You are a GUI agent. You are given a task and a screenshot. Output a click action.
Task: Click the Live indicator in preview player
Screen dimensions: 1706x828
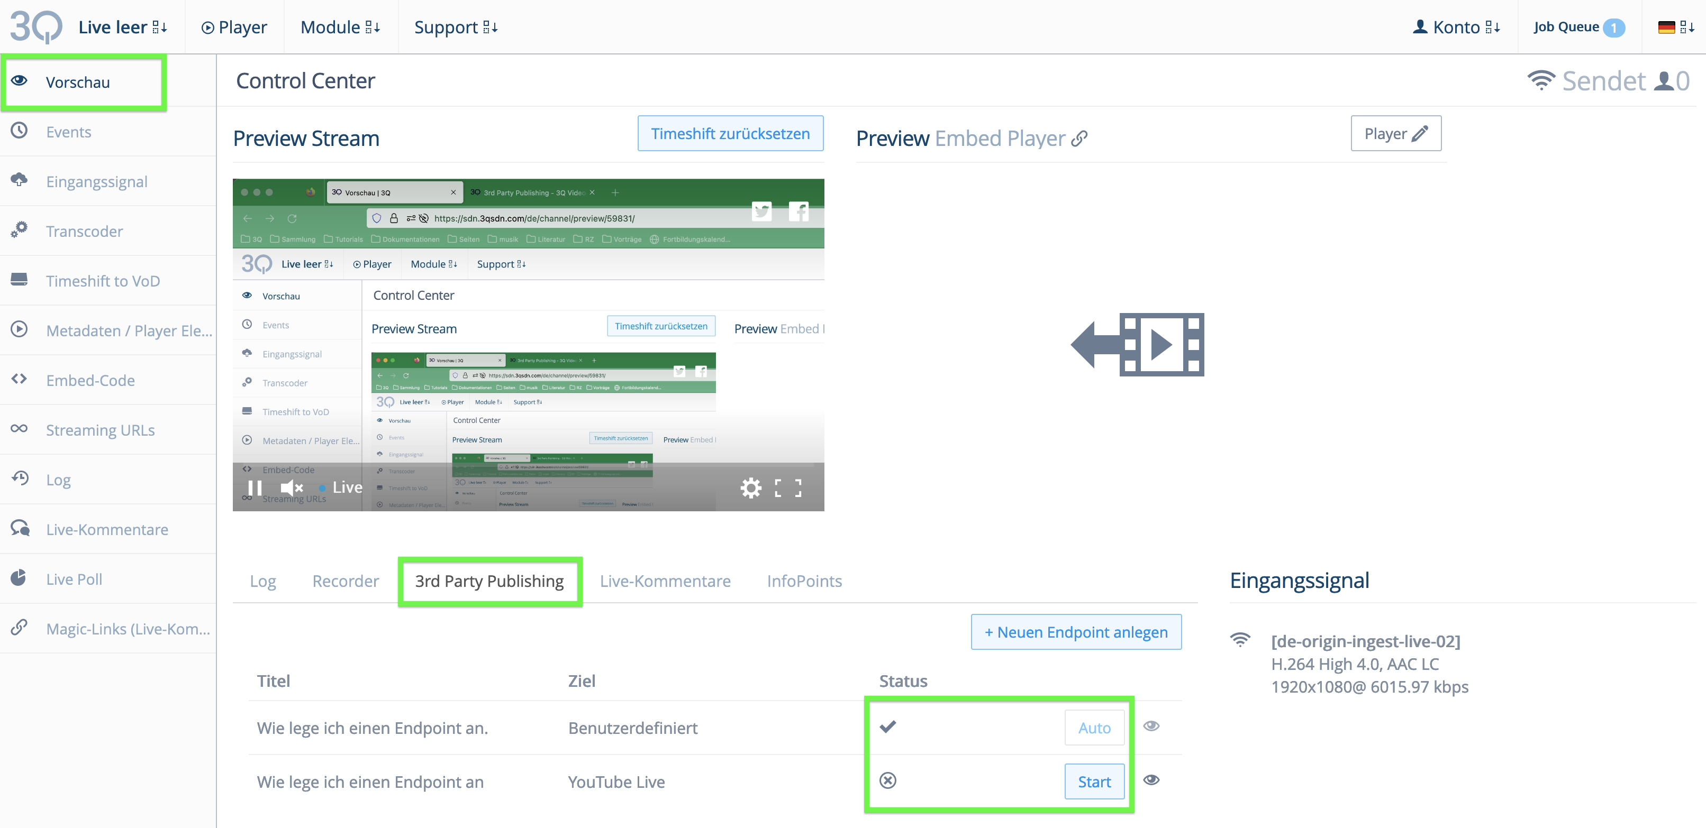340,488
